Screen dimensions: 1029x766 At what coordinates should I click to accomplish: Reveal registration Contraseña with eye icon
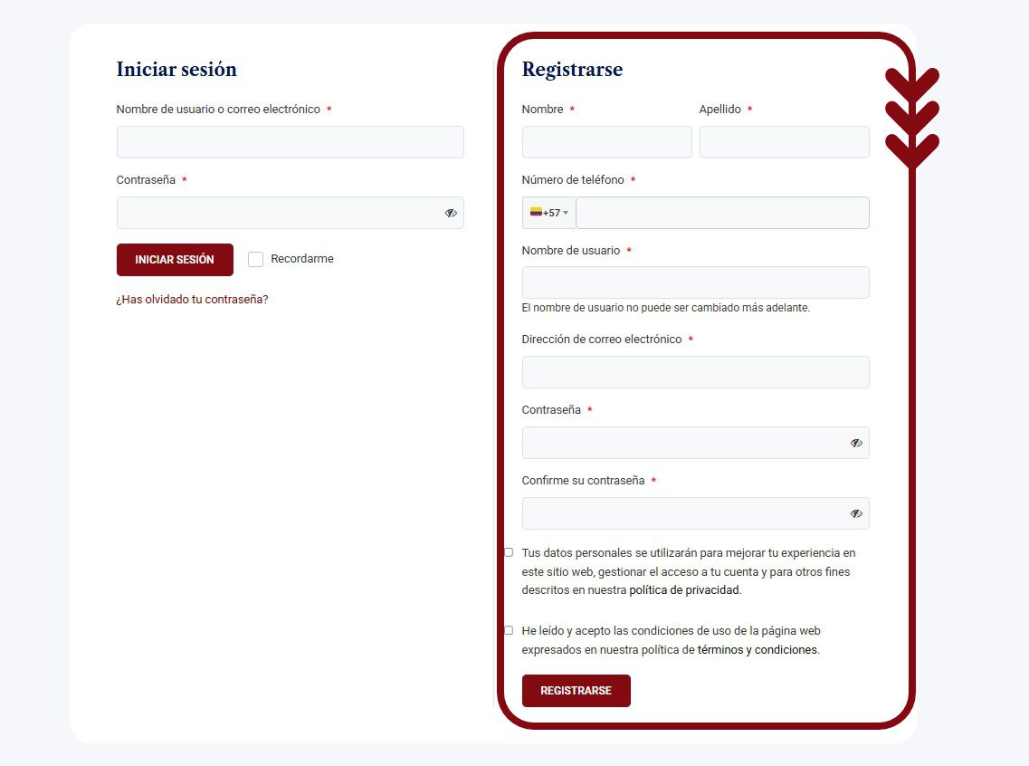pos(856,443)
